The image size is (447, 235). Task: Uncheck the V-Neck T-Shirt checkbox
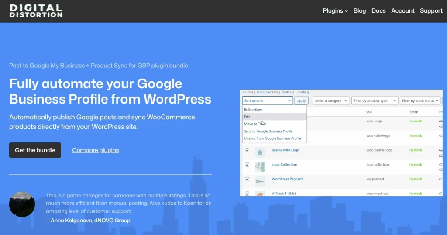tap(247, 194)
